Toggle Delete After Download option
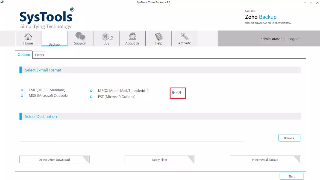 click(x=54, y=160)
